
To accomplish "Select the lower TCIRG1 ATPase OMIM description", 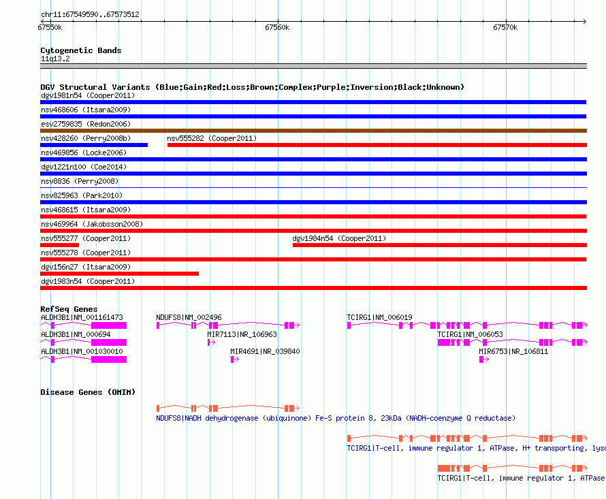I will coord(521,478).
